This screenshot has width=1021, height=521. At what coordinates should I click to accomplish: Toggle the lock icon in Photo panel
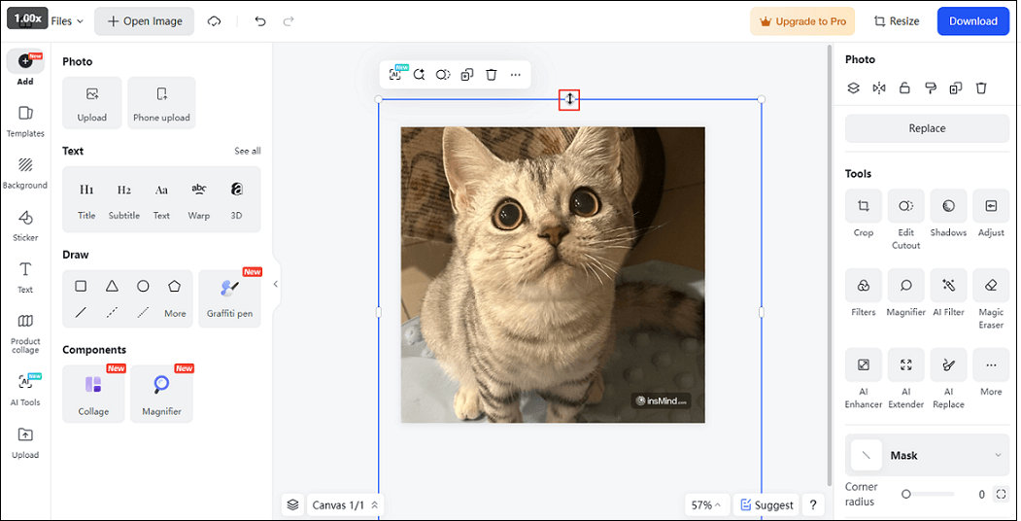904,87
